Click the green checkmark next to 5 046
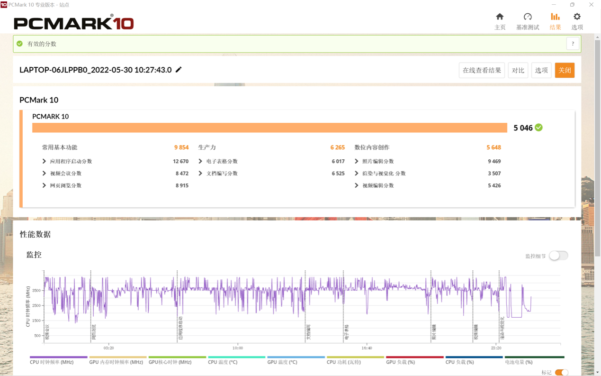Viewport: 601px width, 376px height. pos(538,128)
